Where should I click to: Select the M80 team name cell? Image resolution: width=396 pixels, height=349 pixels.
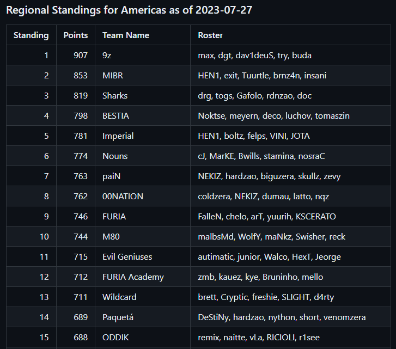click(x=142, y=237)
